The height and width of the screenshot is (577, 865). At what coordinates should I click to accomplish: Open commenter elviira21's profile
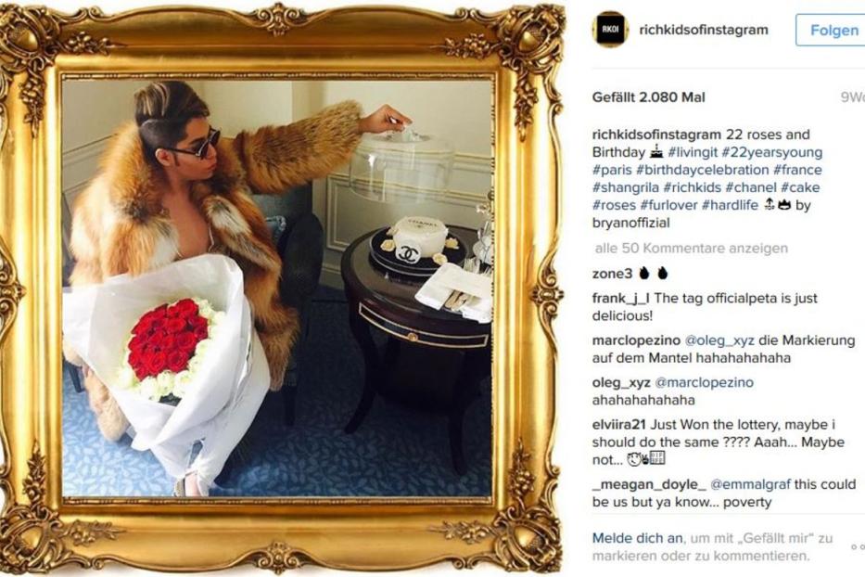click(619, 425)
